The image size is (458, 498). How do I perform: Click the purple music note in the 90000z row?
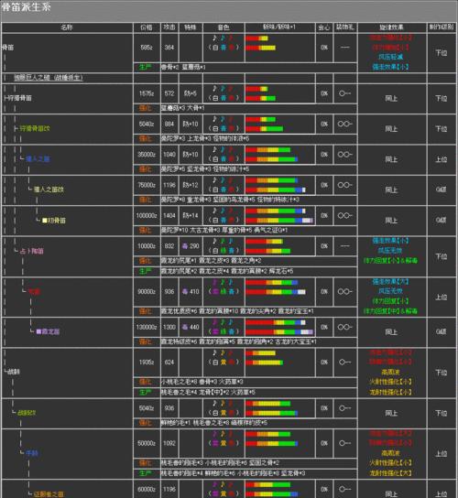click(x=214, y=282)
